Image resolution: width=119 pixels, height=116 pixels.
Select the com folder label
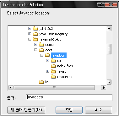click(60, 61)
